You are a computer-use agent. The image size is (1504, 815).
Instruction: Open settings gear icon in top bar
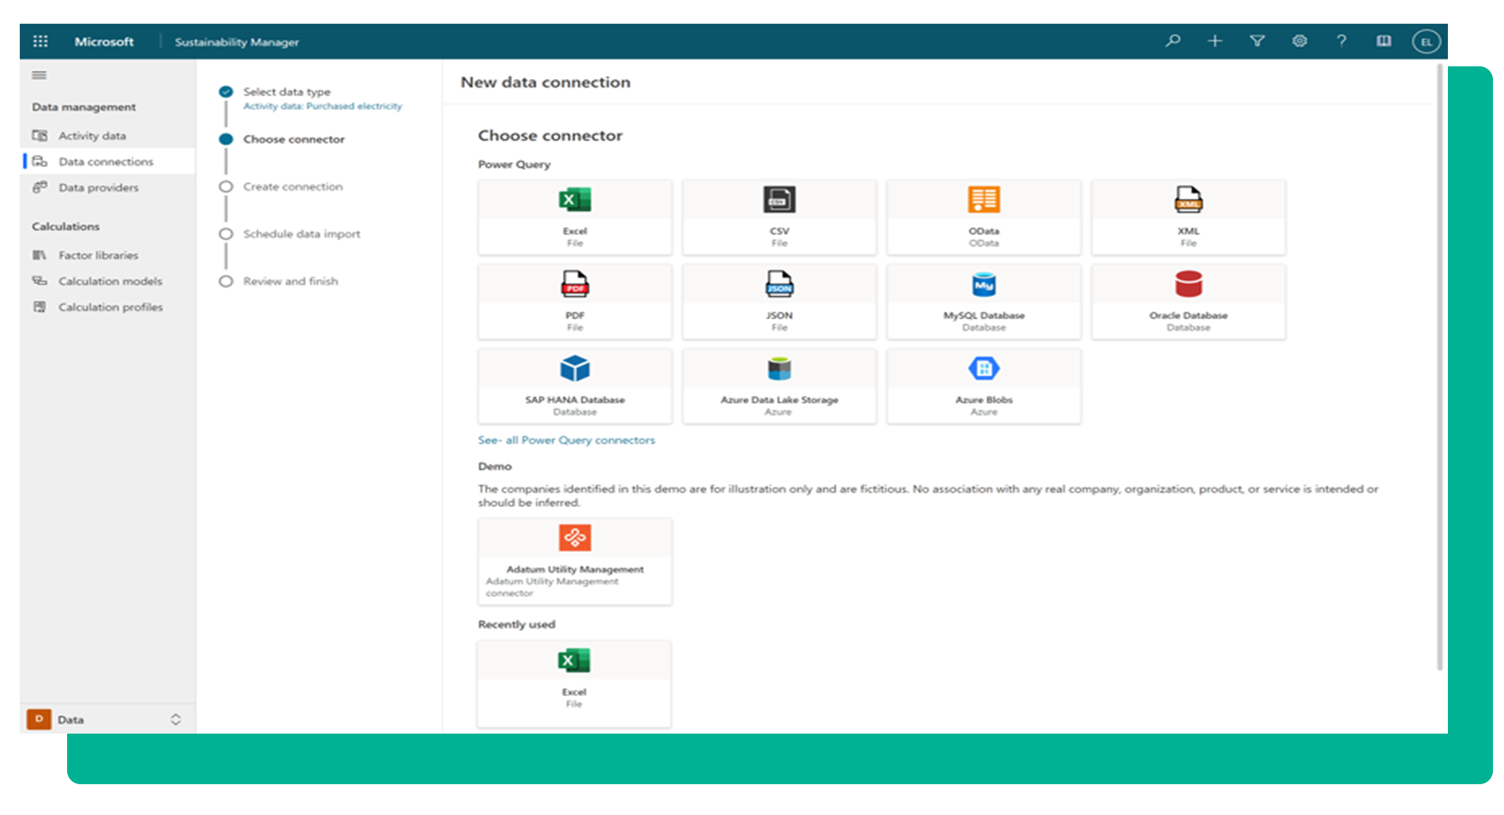(1299, 41)
